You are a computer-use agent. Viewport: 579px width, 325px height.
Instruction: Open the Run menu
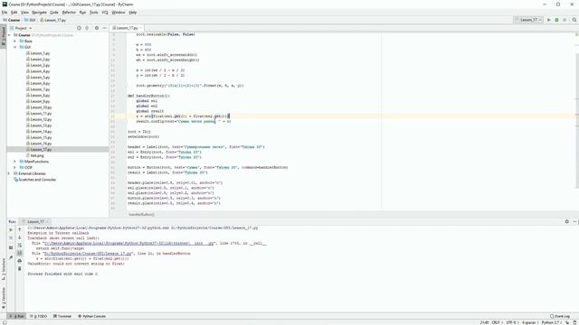click(x=82, y=12)
